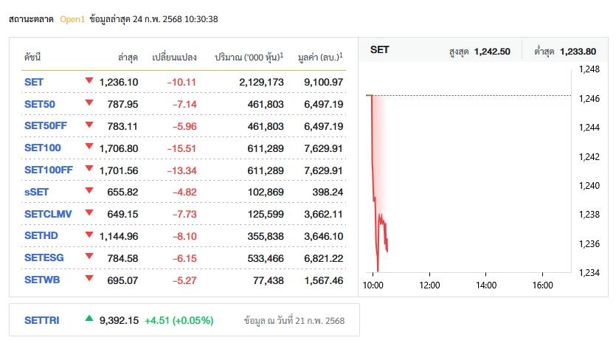This screenshot has width=616, height=343.
Task: Open the SETWB index link
Action: pos(42,280)
